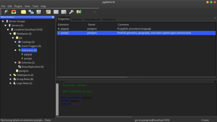Open the Plugins menu
This screenshot has width=217, height=122.
pyautogui.click(x=18, y=6)
